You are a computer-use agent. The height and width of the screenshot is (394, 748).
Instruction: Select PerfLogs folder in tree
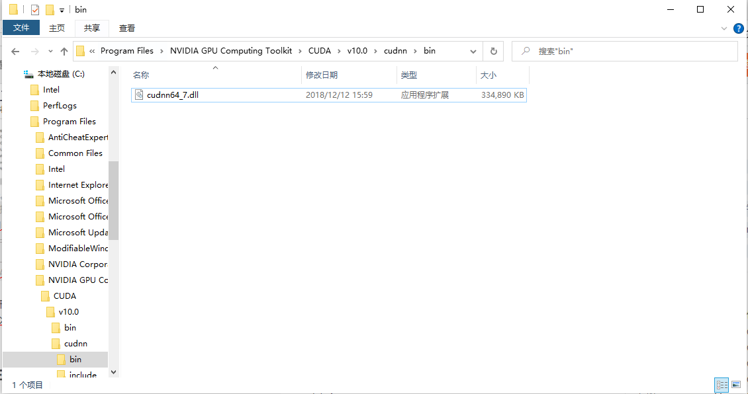[x=60, y=105]
